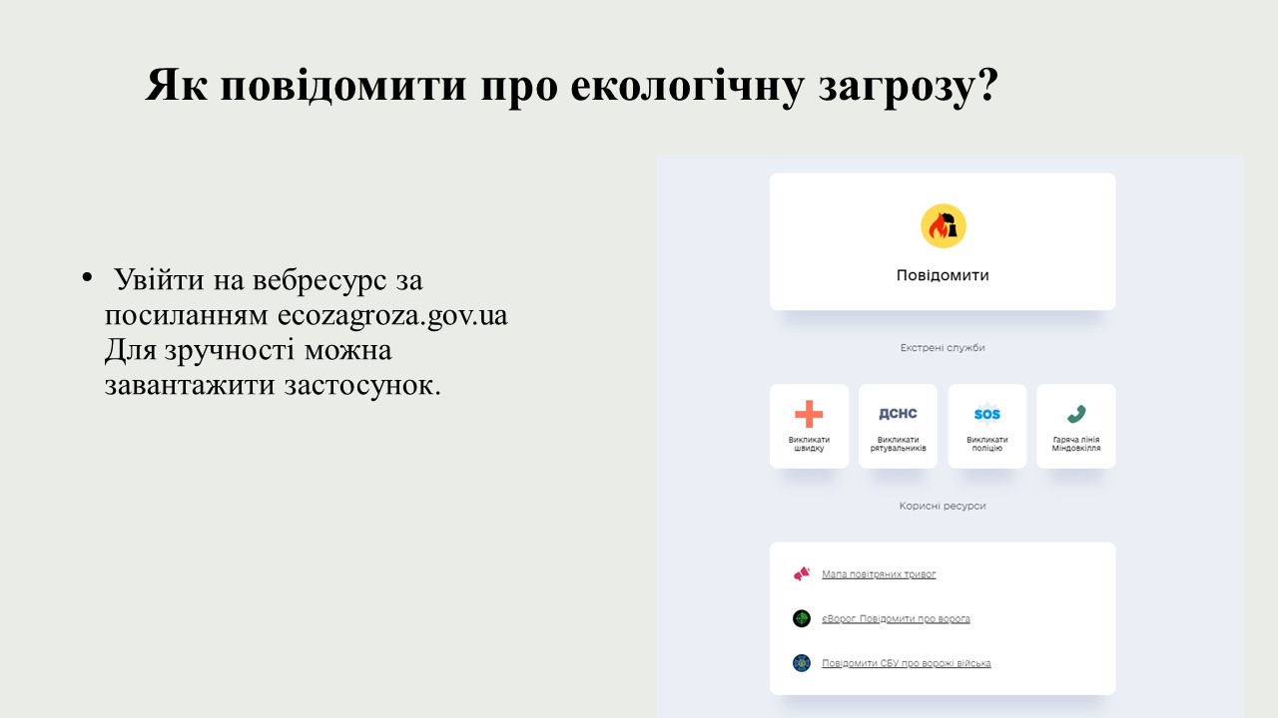Open Повідомити СБУ про ворожі війська link
The width and height of the screenshot is (1278, 718).
[x=907, y=663]
